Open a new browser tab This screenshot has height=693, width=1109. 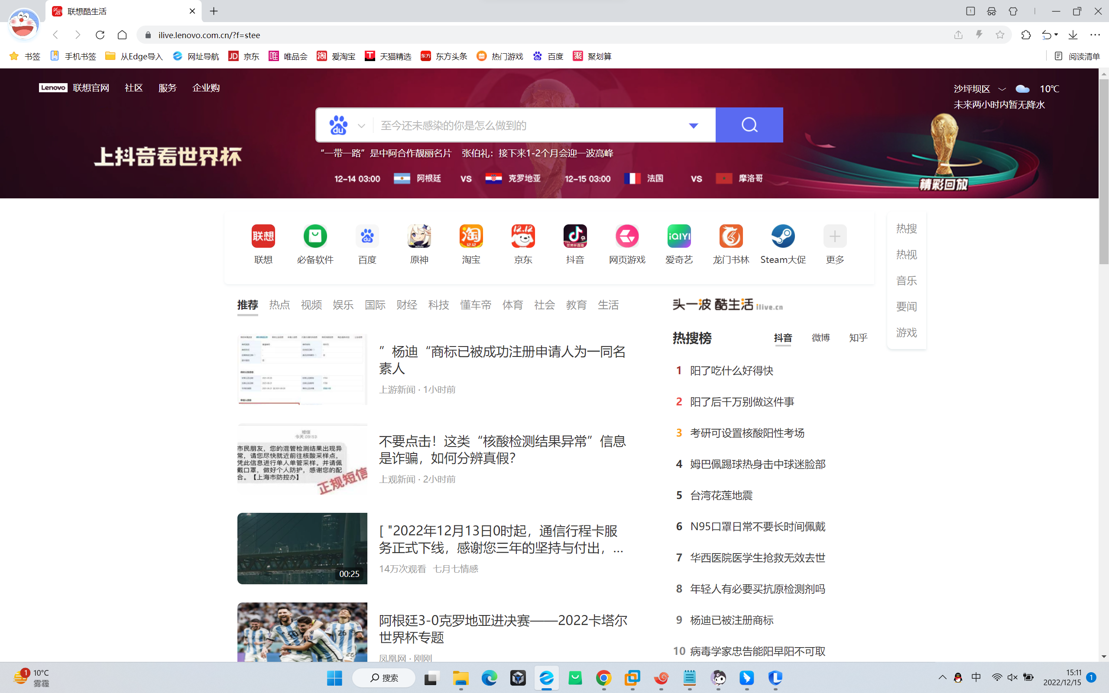(214, 11)
